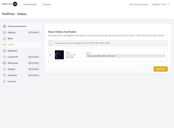
Task: Click the Bilder image icon
Action: click(x=4, y=39)
